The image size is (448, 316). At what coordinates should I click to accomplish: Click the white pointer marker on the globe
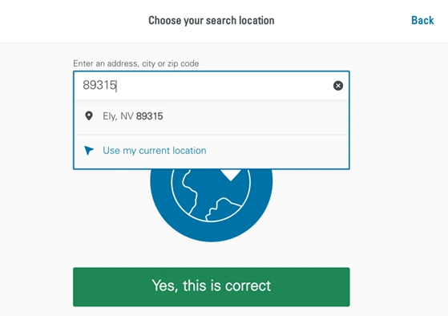click(231, 175)
